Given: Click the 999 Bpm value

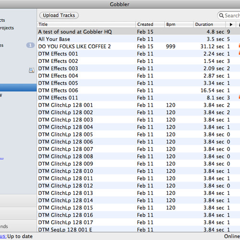Looking at the screenshot, I should (170, 47).
